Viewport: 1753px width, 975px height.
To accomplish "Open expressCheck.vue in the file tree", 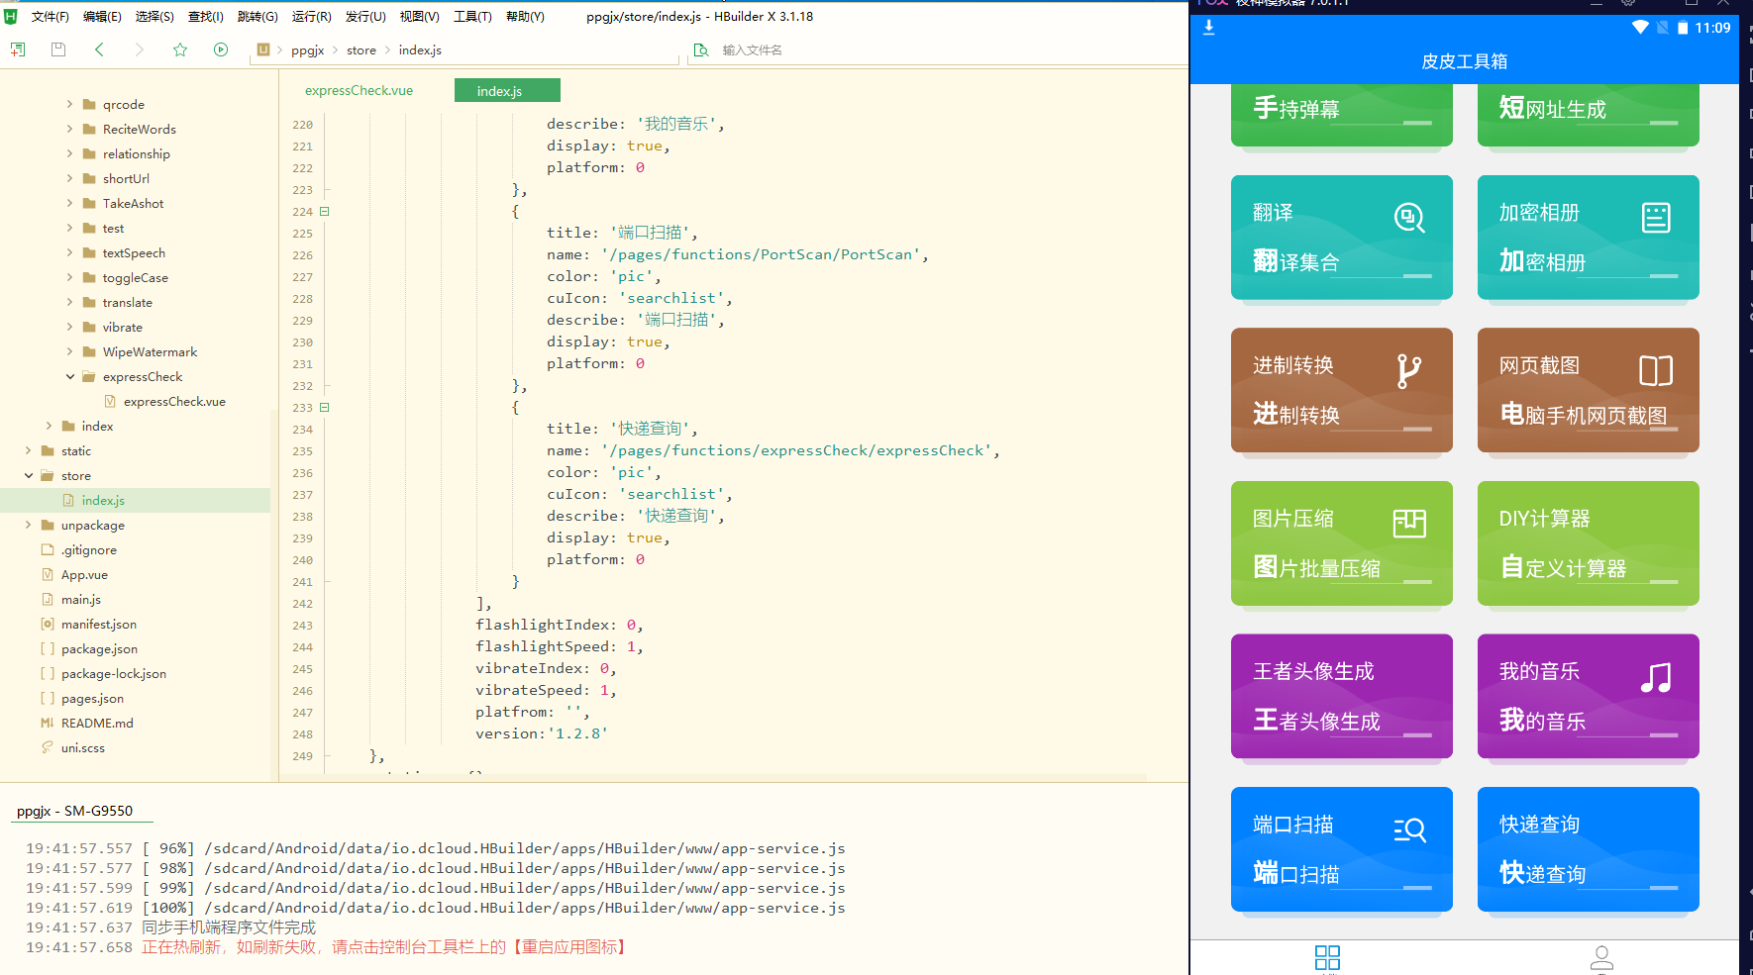I will 174,401.
